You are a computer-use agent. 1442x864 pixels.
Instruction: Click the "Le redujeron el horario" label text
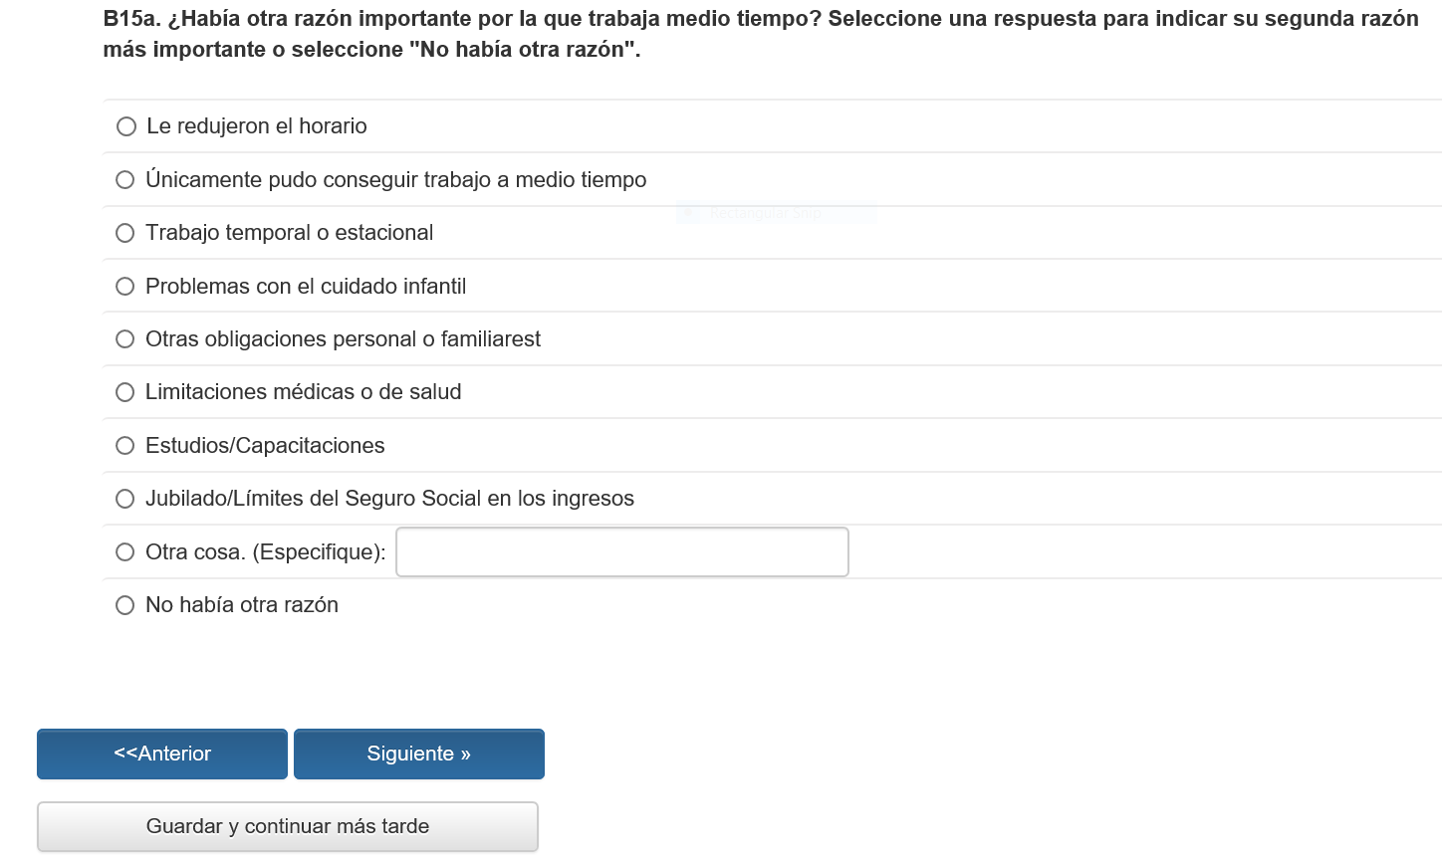coord(257,126)
